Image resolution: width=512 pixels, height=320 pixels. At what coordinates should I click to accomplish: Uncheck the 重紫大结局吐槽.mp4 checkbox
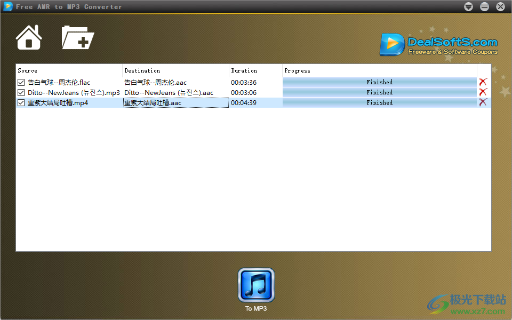[x=21, y=102]
